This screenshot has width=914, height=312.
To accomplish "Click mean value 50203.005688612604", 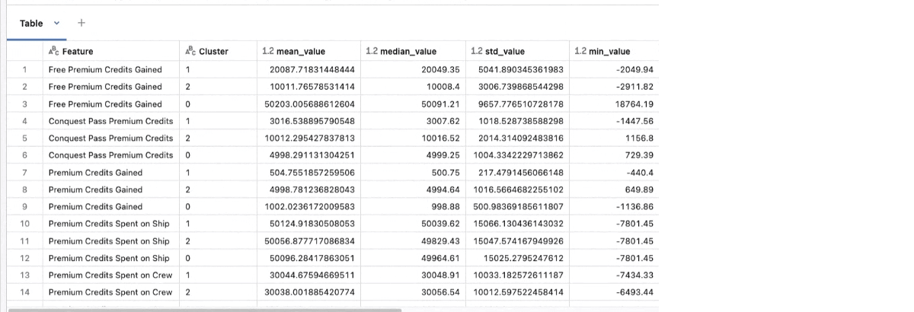I will tap(310, 103).
